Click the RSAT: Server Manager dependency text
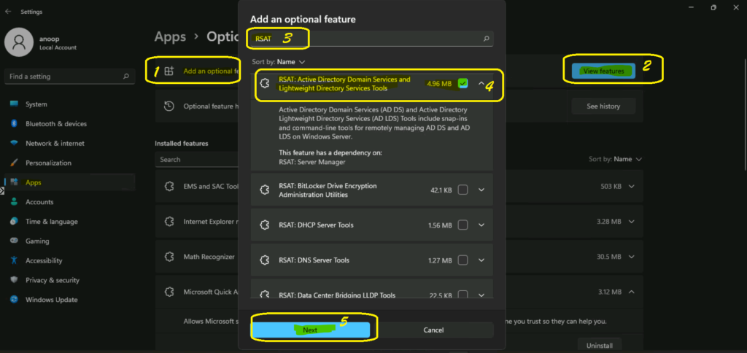 click(312, 162)
